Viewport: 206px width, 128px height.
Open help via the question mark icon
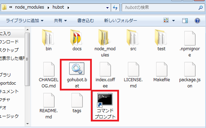[x=197, y=21]
